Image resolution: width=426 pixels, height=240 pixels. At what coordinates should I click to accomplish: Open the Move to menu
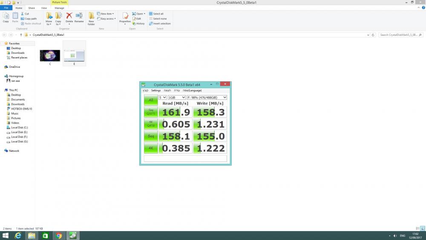point(49,19)
